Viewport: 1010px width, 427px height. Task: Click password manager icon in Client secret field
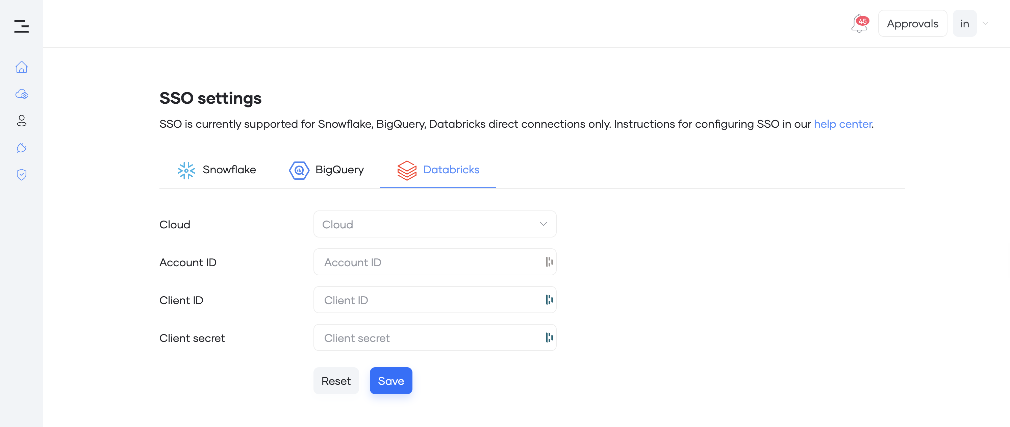[x=549, y=337]
